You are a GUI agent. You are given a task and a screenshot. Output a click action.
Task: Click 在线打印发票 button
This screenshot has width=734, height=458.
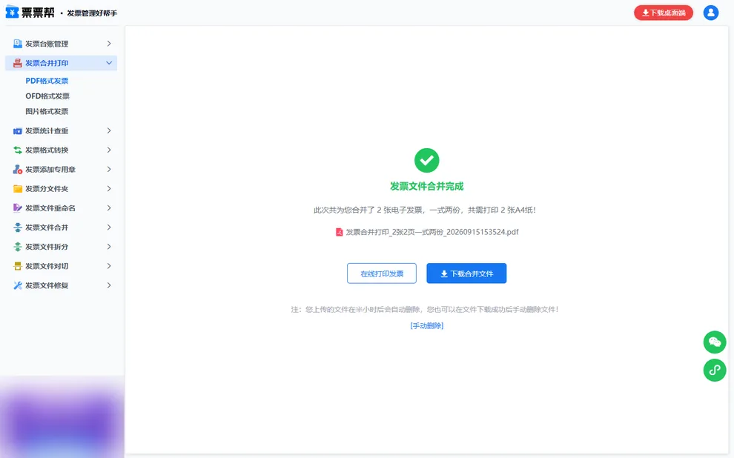point(382,273)
